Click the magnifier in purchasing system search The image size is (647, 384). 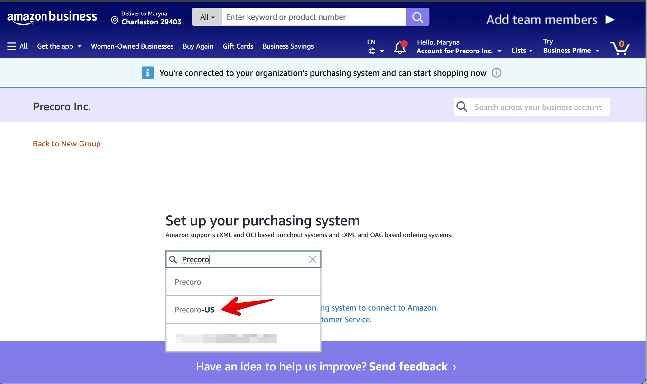coord(173,259)
